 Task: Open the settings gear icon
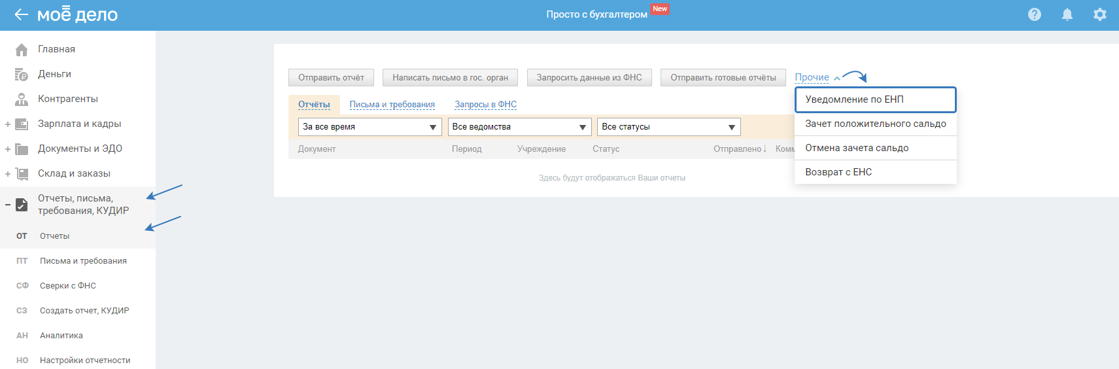click(x=1099, y=14)
